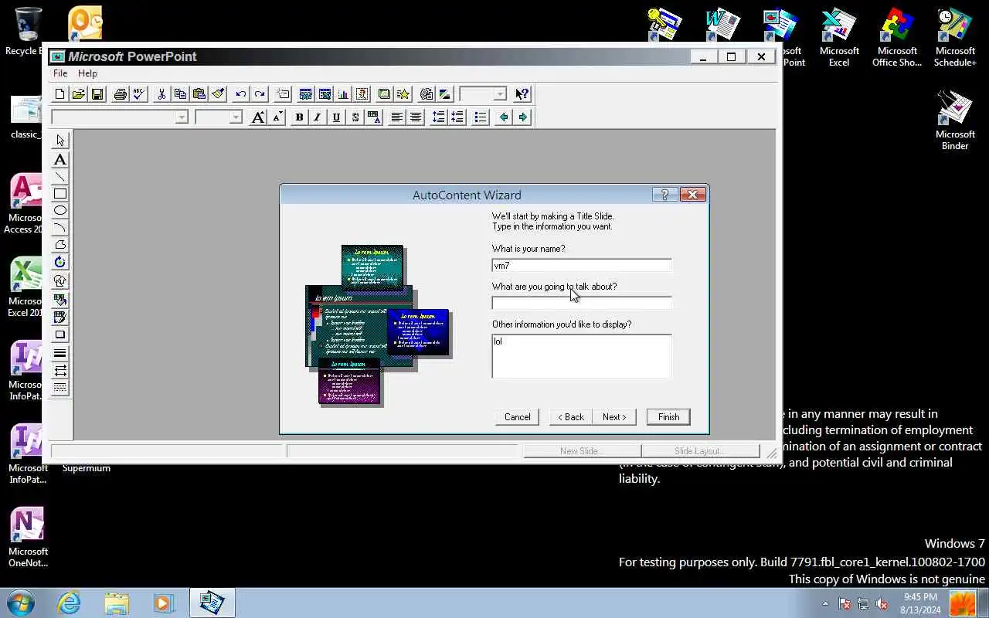Image resolution: width=989 pixels, height=618 pixels.
Task: Insert clip art with the portrait icon
Action: point(362,94)
